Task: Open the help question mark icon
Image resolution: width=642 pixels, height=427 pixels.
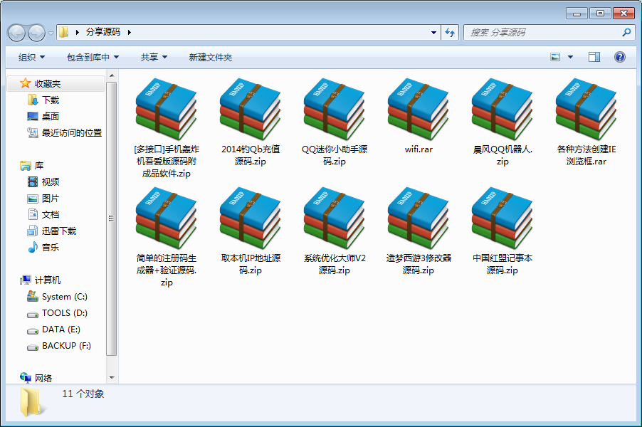Action: point(620,57)
